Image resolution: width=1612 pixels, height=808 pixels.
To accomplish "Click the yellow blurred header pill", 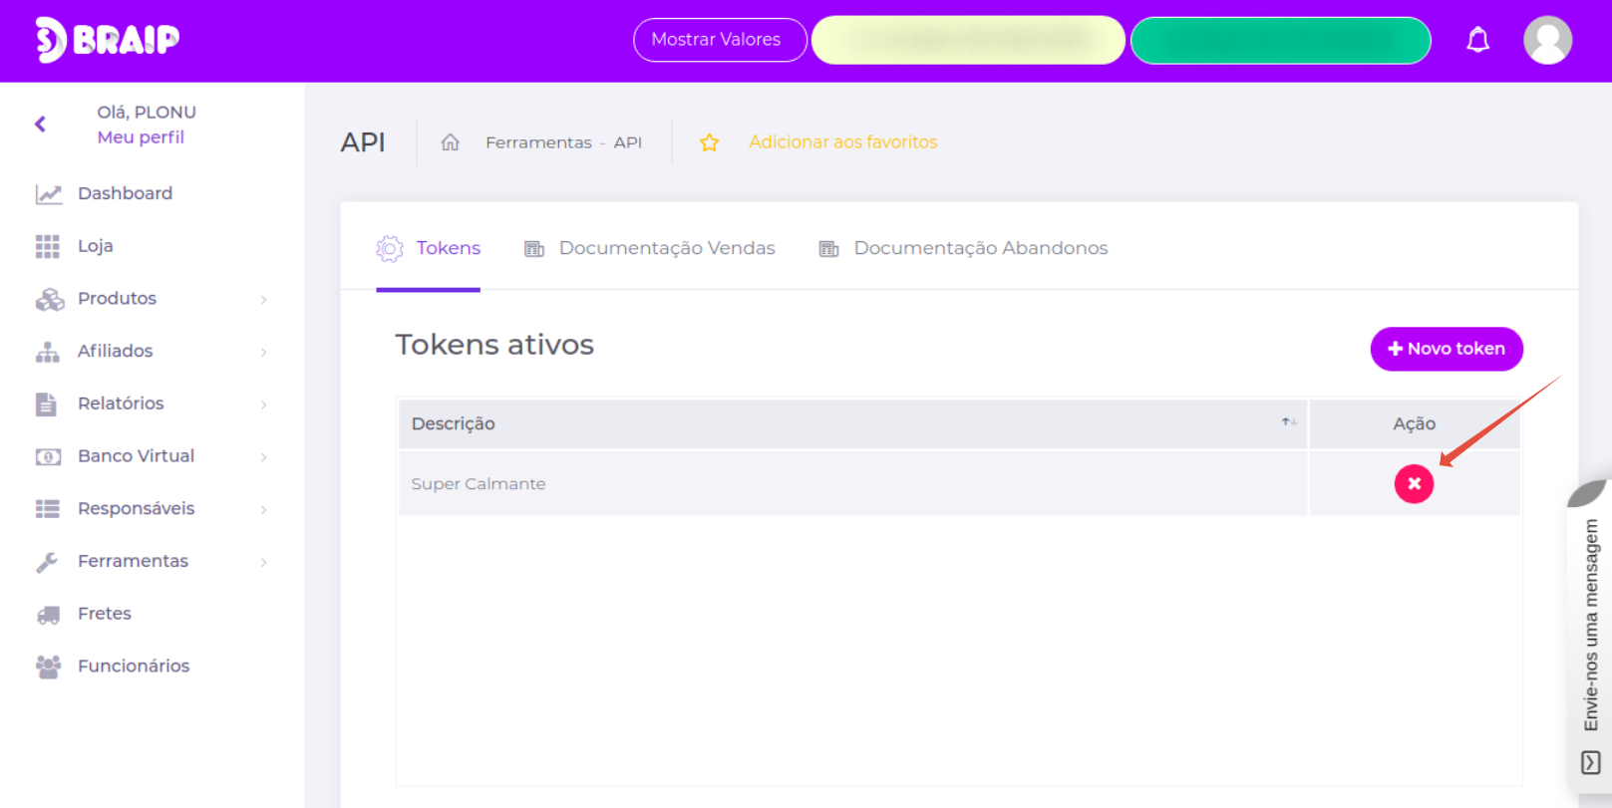I will 968,40.
